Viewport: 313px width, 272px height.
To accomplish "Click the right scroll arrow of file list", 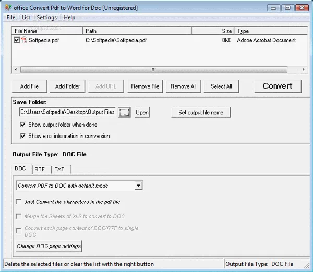I will point(303,70).
